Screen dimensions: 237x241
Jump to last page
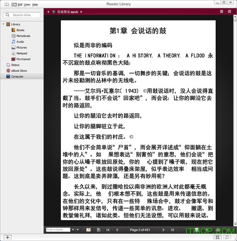coord(173,230)
